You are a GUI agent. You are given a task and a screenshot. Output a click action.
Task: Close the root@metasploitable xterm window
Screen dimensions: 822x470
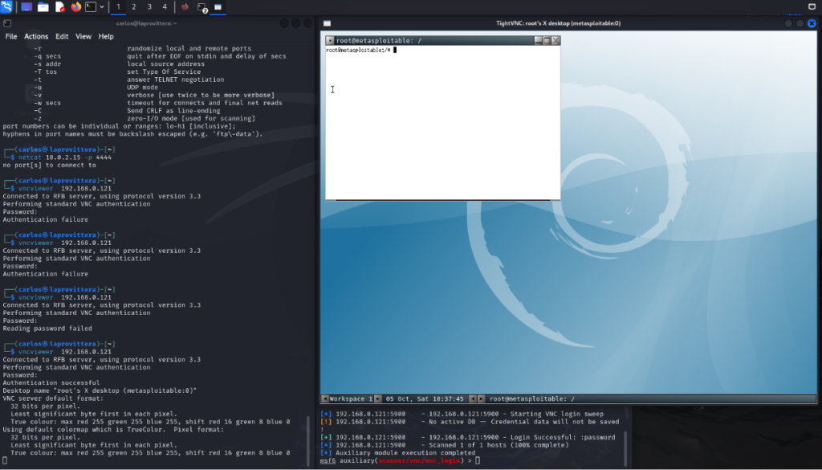click(x=555, y=40)
